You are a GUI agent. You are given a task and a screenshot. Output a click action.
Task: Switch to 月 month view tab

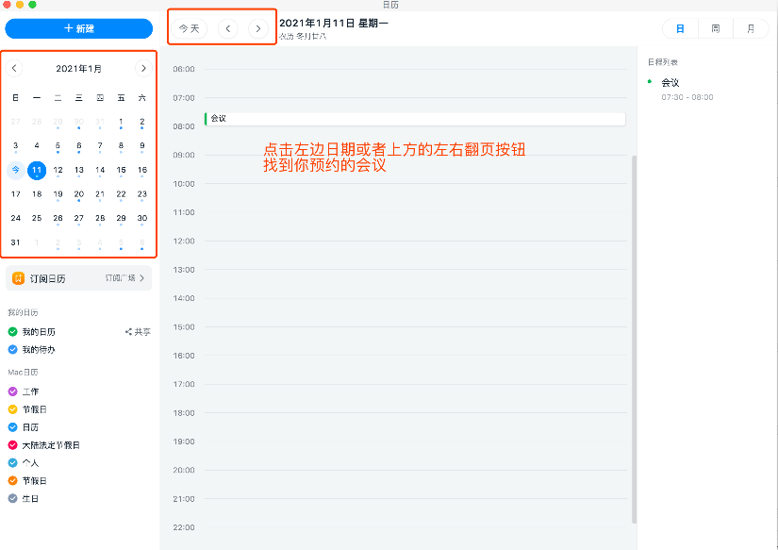point(751,29)
